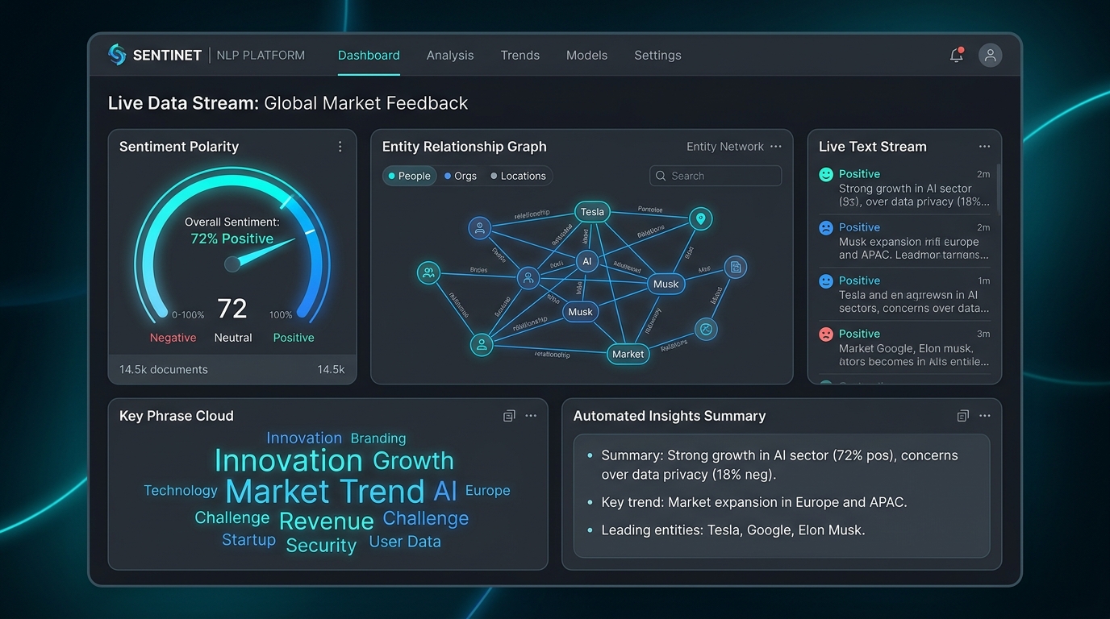1110x619 pixels.
Task: Focus the entity graph Search field
Action: (x=716, y=176)
